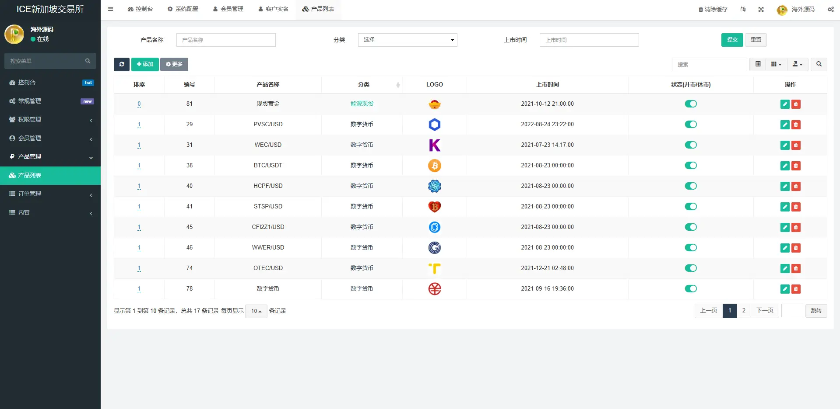Toggle fullscreen with the expand arrows icon
The image size is (840, 409).
(761, 9)
